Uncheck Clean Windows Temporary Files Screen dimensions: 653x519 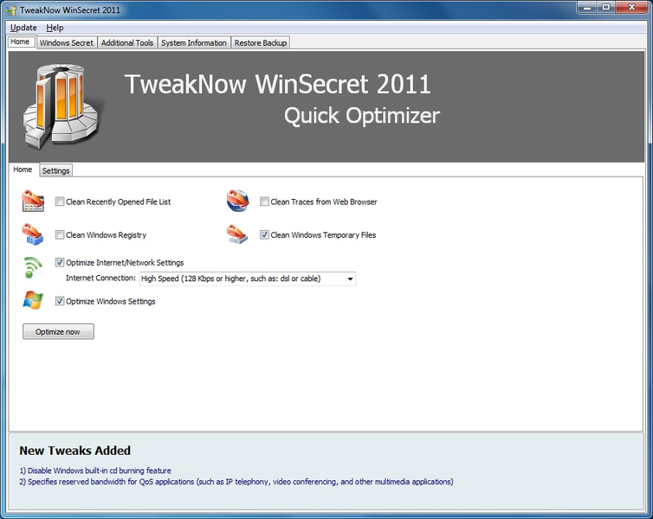pos(265,234)
